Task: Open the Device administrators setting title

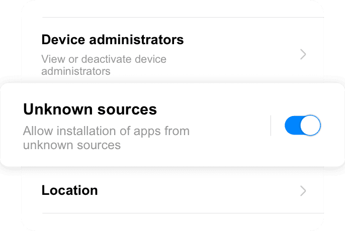Action: [x=112, y=39]
